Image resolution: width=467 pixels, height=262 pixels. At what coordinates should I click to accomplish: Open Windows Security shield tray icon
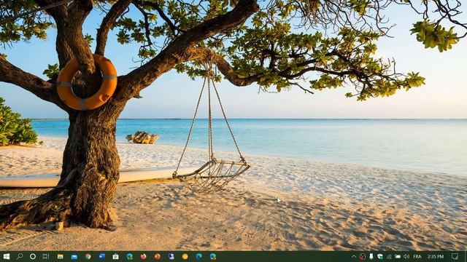coord(380,257)
